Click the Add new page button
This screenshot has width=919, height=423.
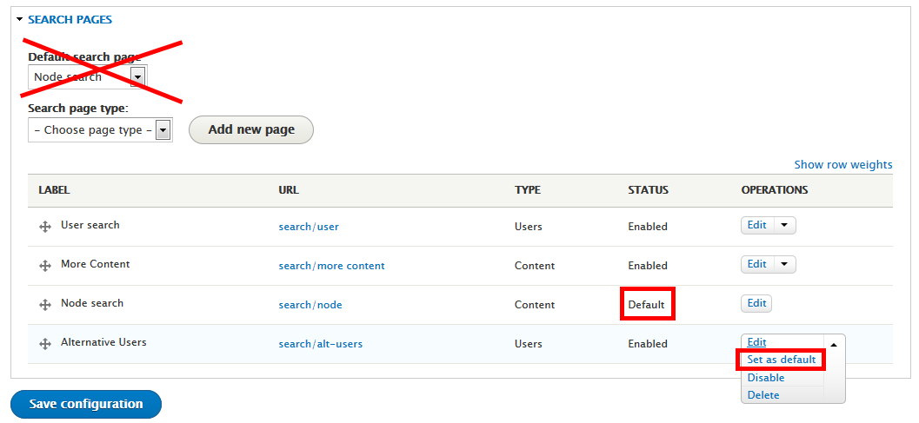click(x=251, y=129)
